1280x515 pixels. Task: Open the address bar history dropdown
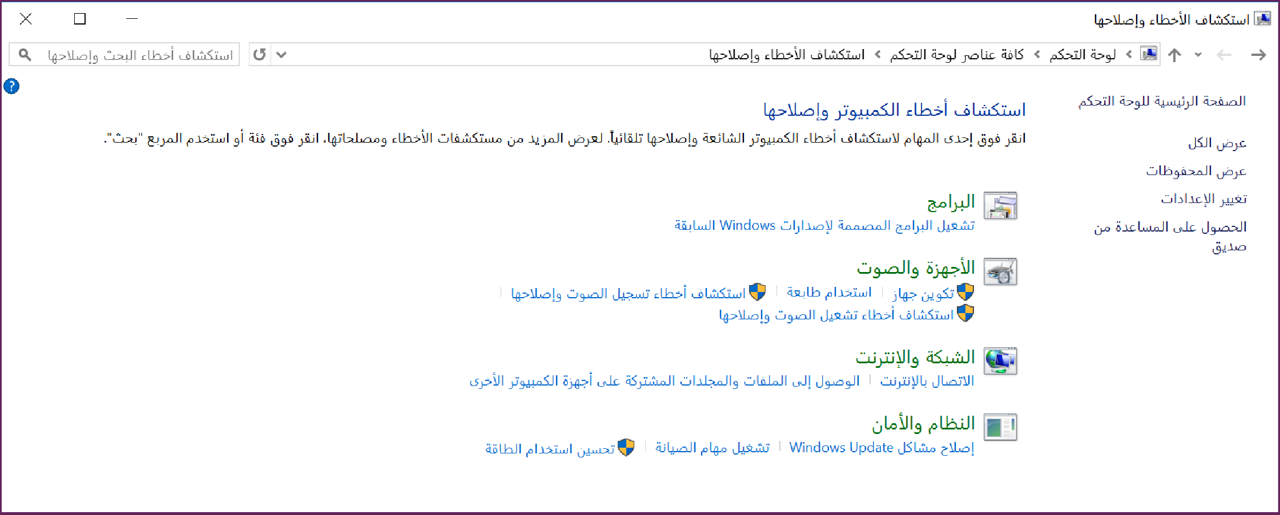(x=281, y=55)
